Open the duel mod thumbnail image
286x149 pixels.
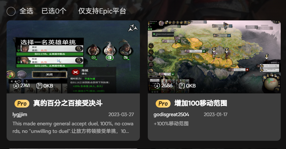[73, 57]
